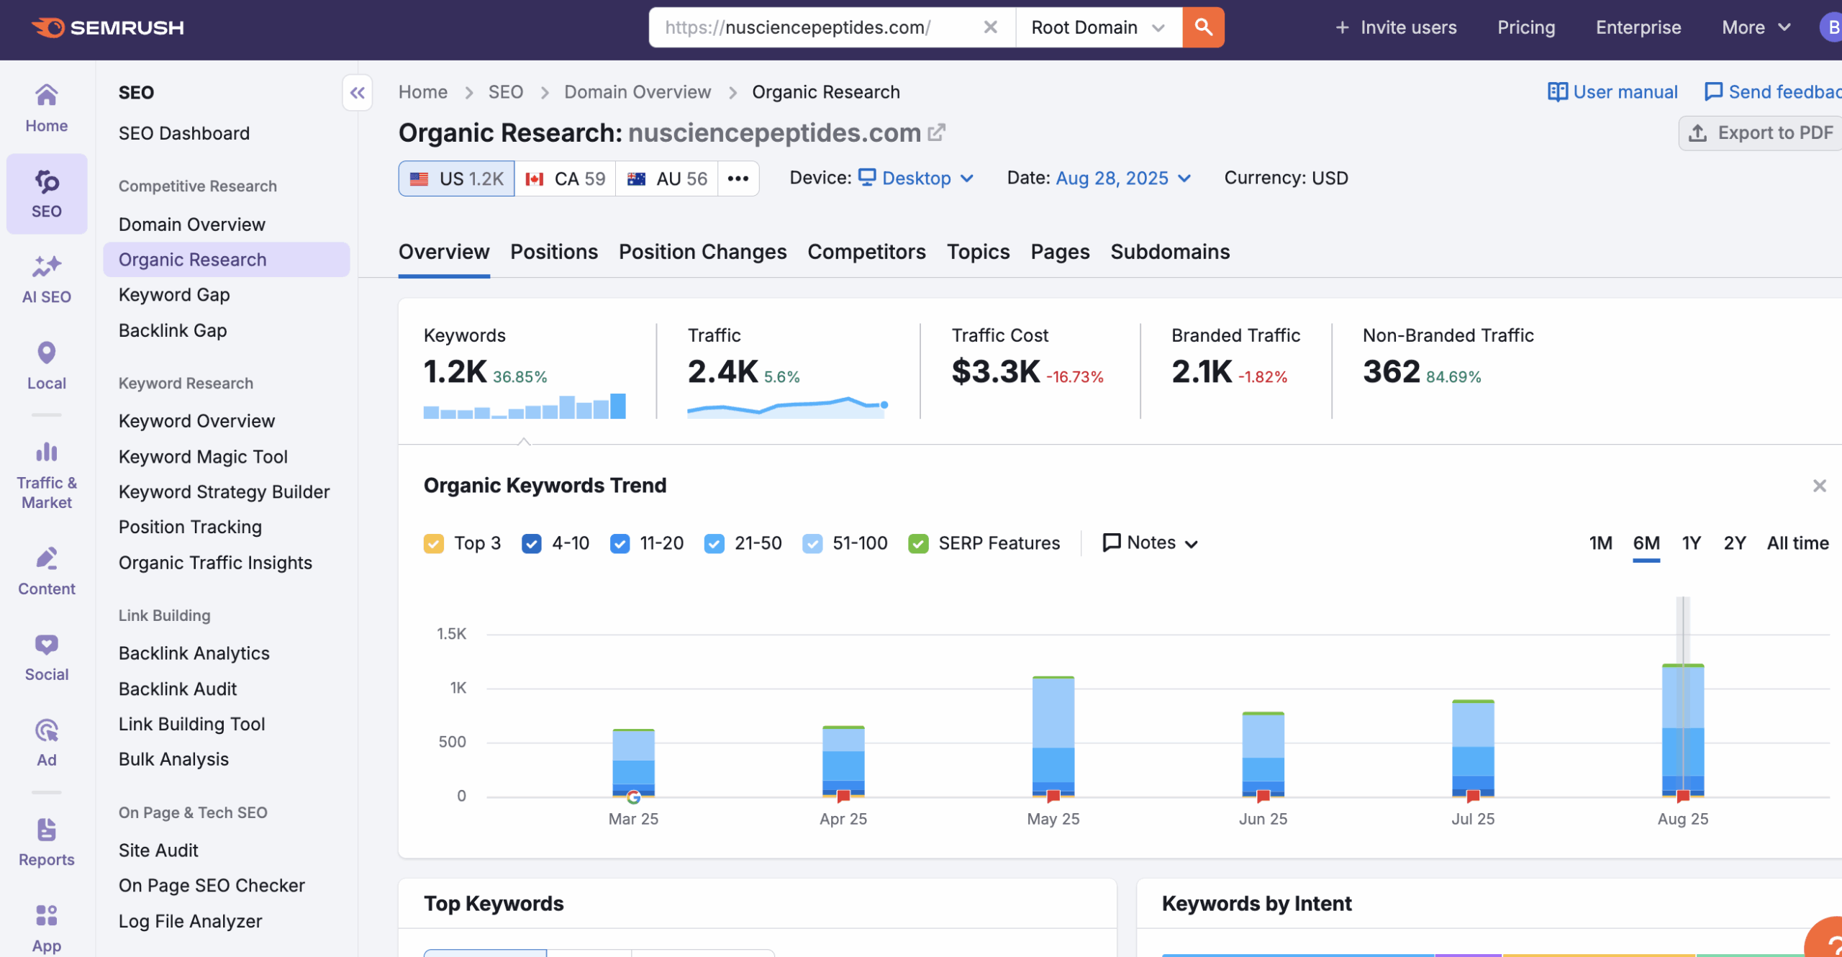The image size is (1842, 957).
Task: Select the 1M time range
Action: [x=1600, y=543]
